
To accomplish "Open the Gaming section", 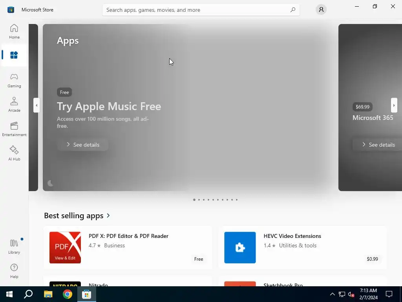I will tap(14, 80).
